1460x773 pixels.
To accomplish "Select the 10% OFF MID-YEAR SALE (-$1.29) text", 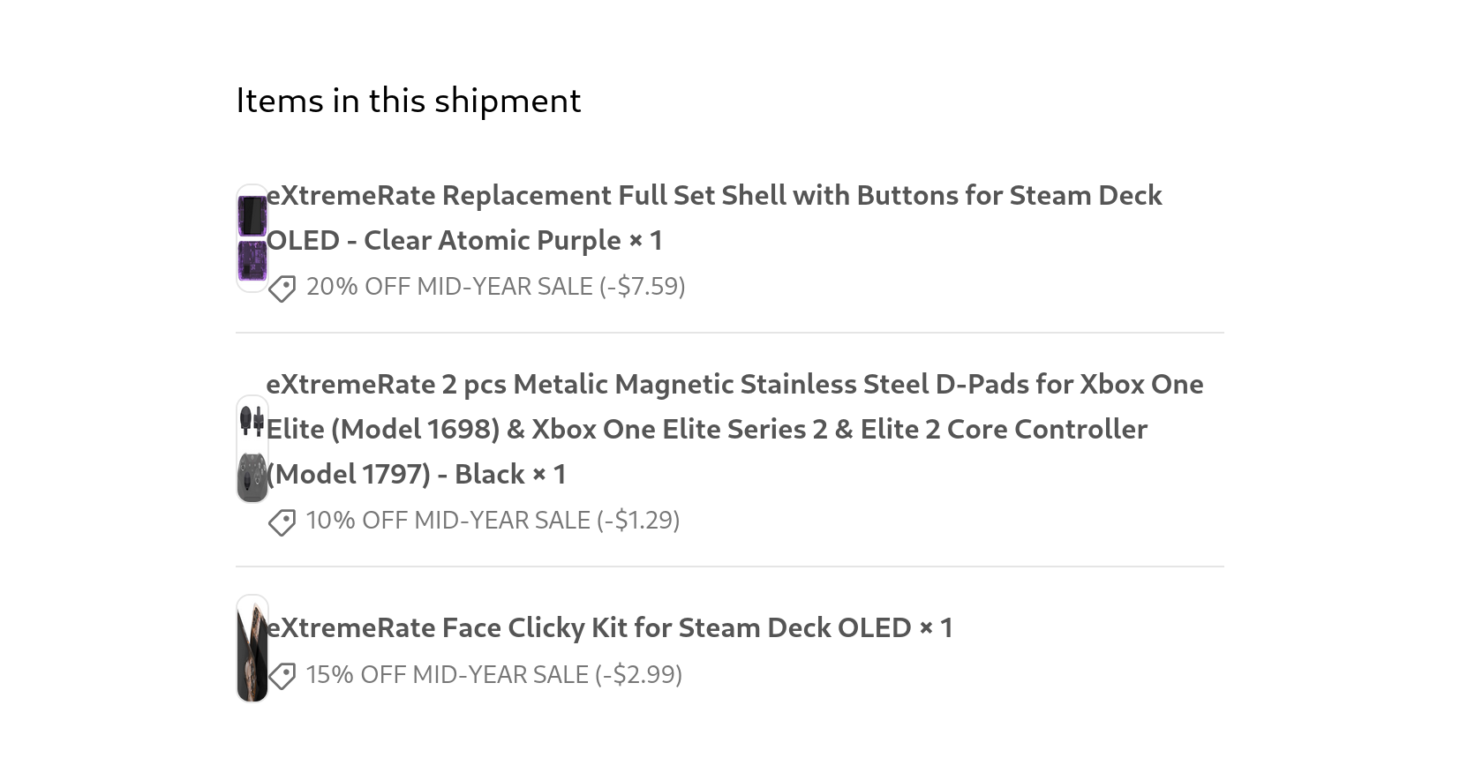I will pyautogui.click(x=493, y=521).
